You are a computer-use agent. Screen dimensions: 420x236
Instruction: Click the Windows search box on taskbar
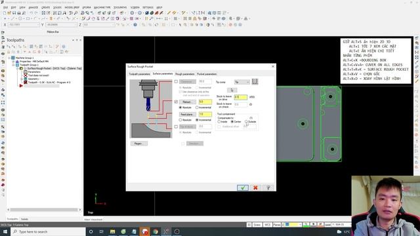click(x=48, y=231)
